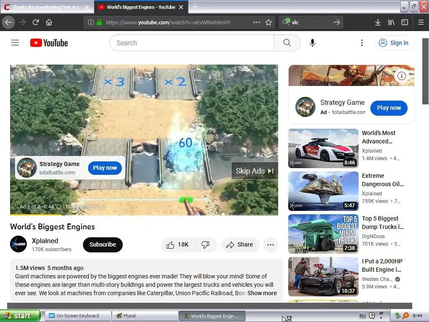The height and width of the screenshot is (322, 429).
Task: Open the browser hamburger menu
Action: point(421,22)
